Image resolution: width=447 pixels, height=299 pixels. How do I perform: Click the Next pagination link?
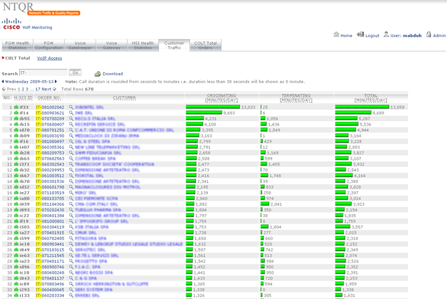(x=46, y=89)
